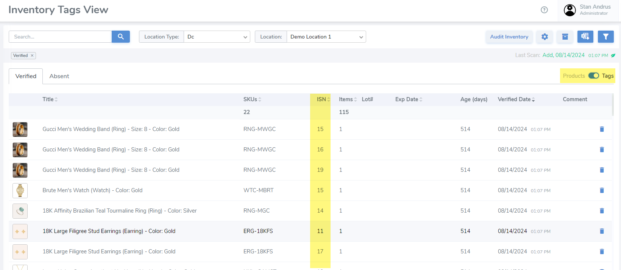Delete the Filigree Stud Earrings row with ISN 11

click(x=602, y=231)
